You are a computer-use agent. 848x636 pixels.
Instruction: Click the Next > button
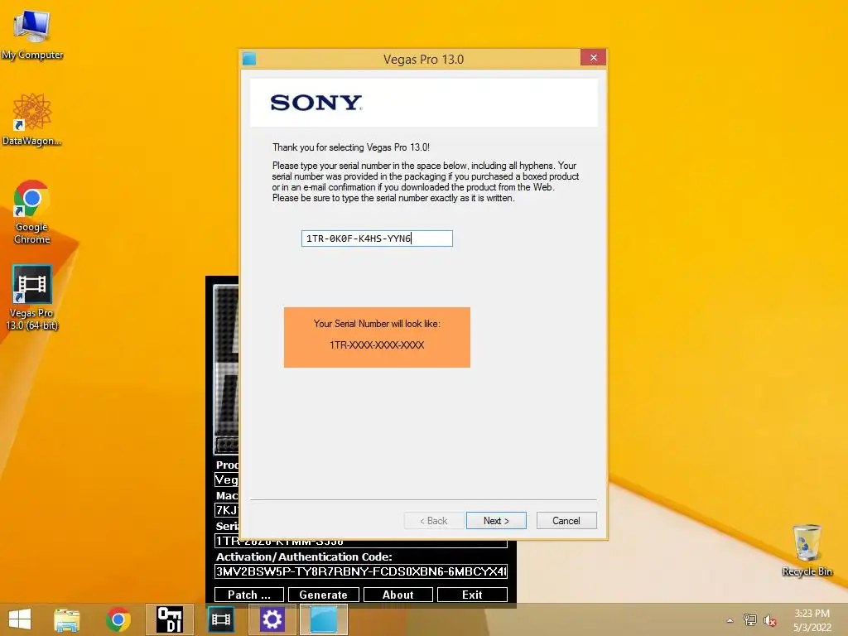(496, 521)
